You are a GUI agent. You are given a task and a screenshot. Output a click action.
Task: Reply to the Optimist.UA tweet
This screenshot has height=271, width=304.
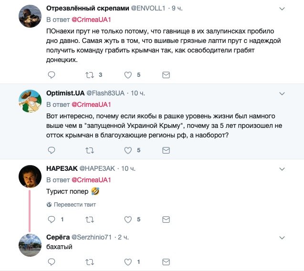(x=52, y=150)
